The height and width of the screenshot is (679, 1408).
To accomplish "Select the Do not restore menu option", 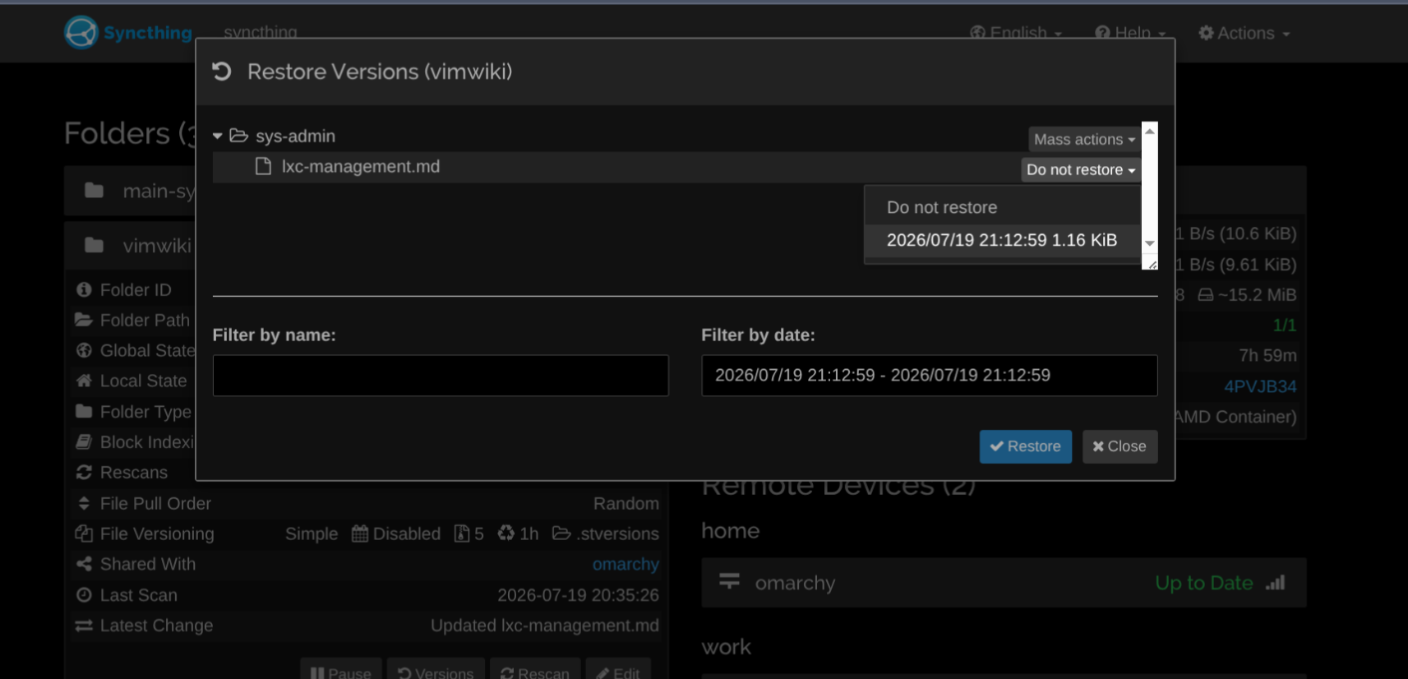I will coord(1002,207).
